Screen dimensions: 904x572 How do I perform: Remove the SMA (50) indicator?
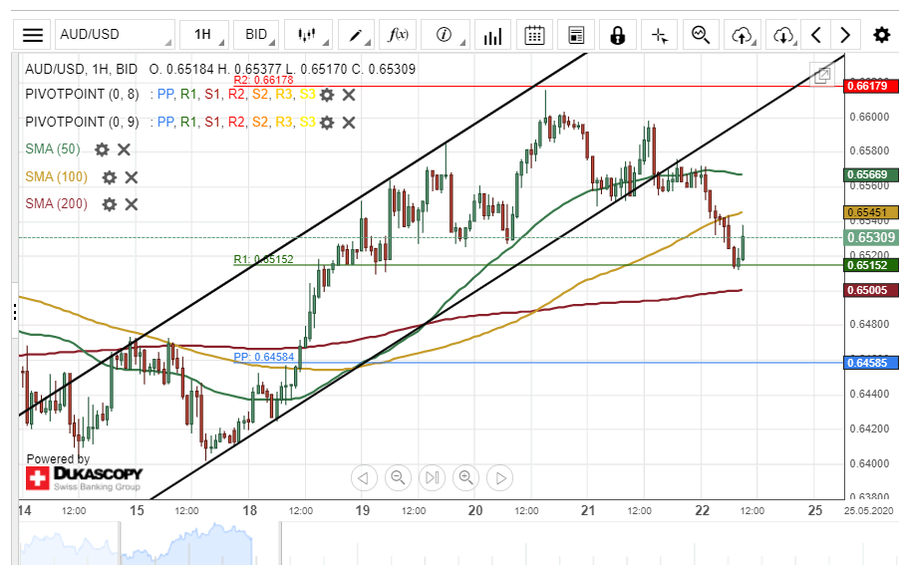pyautogui.click(x=125, y=149)
